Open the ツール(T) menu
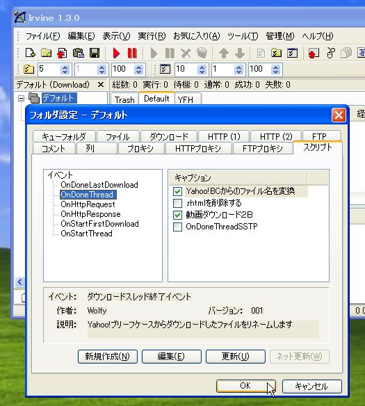 tap(243, 36)
